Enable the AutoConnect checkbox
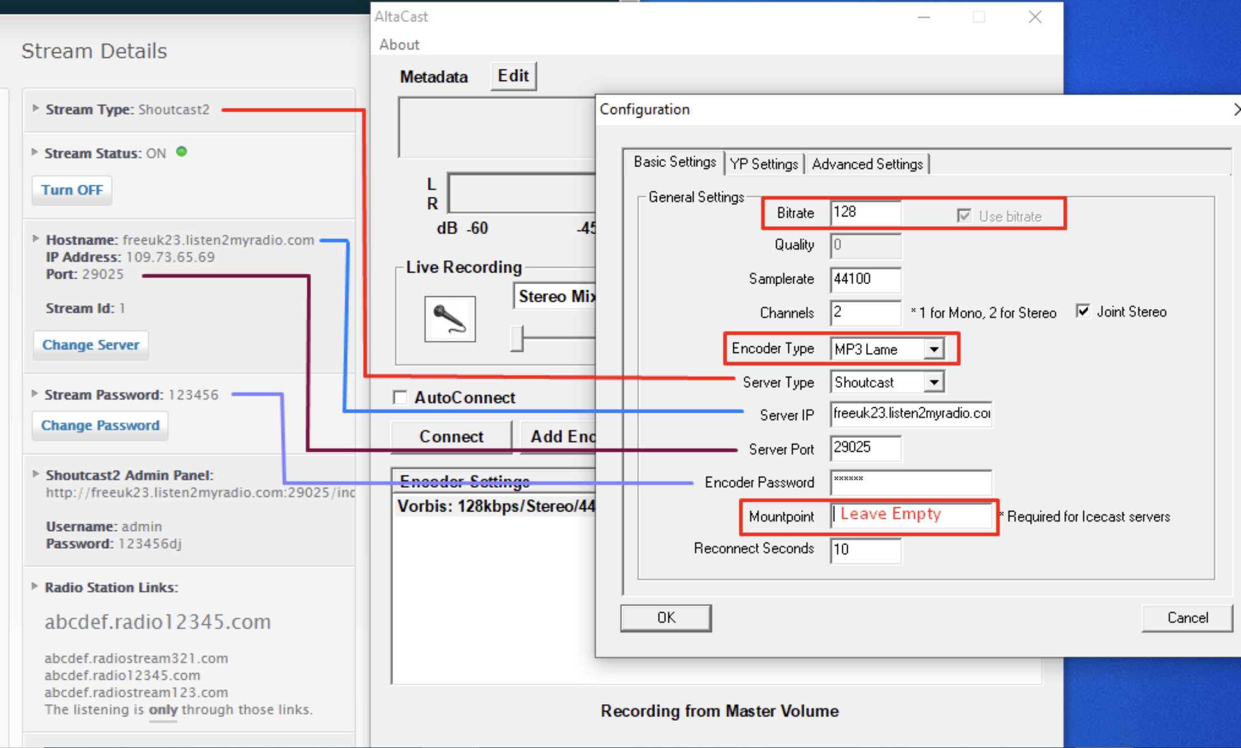1241x748 pixels. [x=400, y=397]
